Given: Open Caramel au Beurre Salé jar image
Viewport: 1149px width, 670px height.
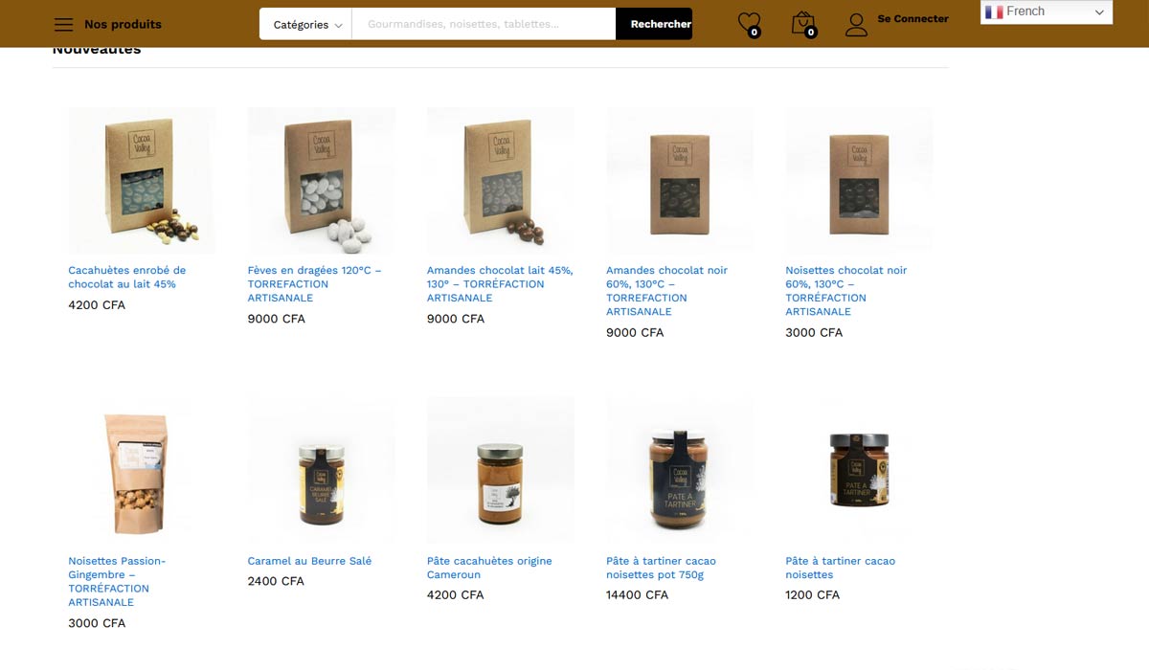Looking at the screenshot, I should point(321,471).
